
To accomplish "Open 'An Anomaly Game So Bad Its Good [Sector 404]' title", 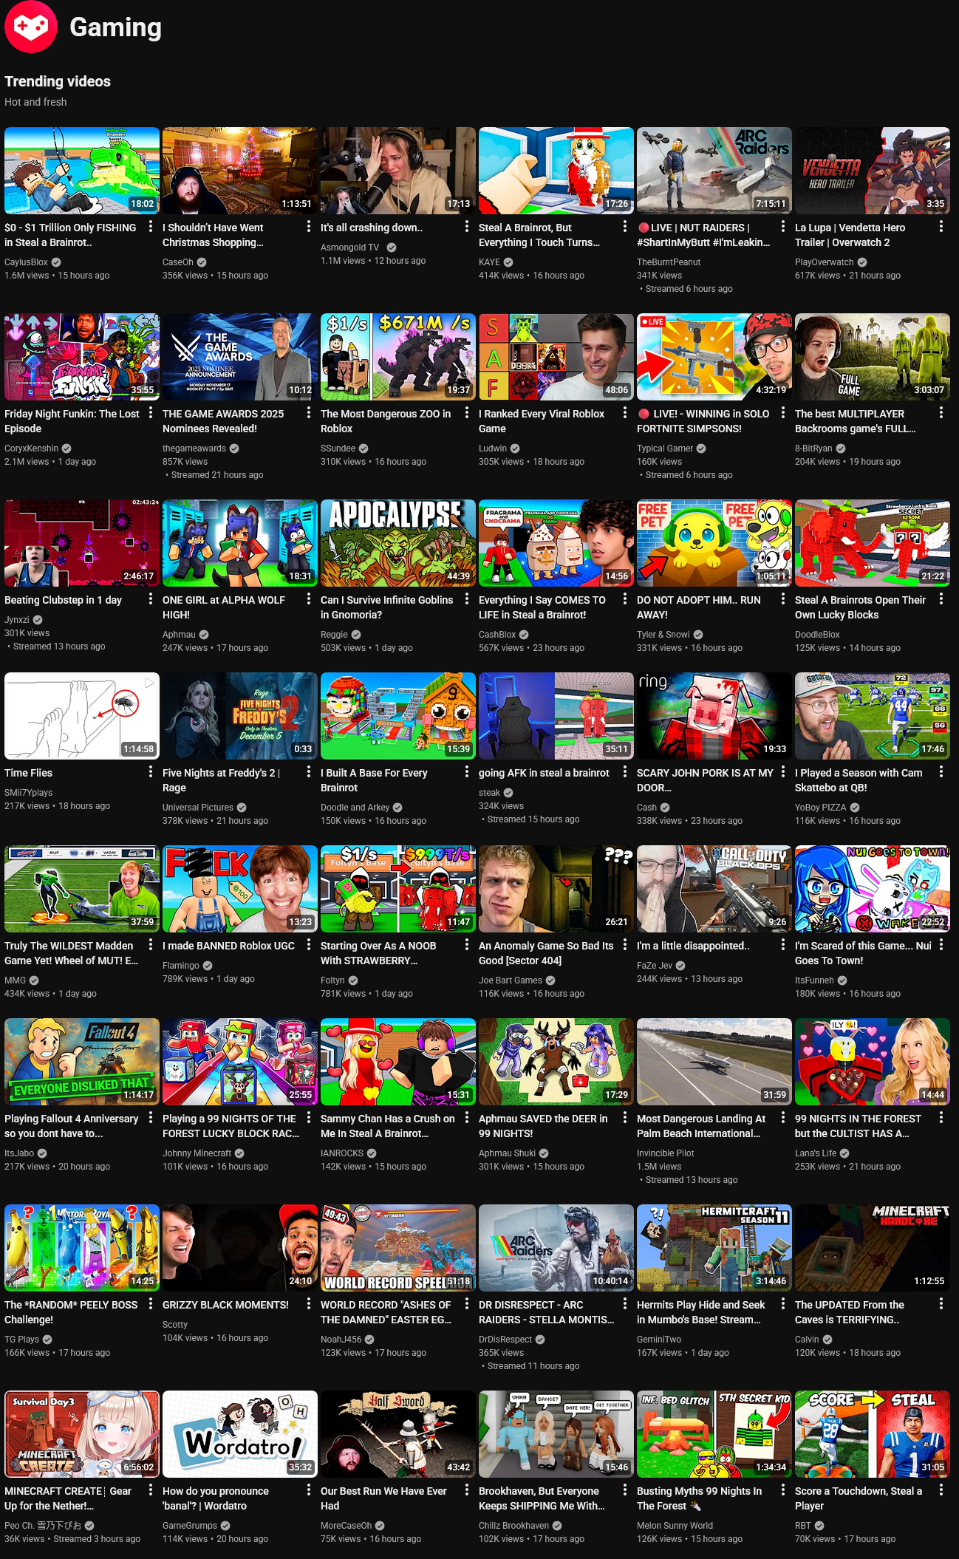I will point(546,953).
